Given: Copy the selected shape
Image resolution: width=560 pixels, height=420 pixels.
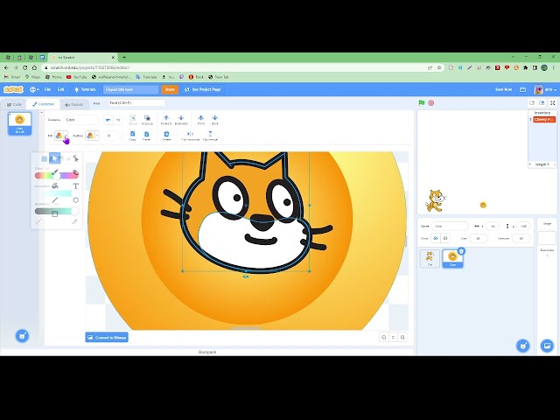Looking at the screenshot, I should click(132, 136).
